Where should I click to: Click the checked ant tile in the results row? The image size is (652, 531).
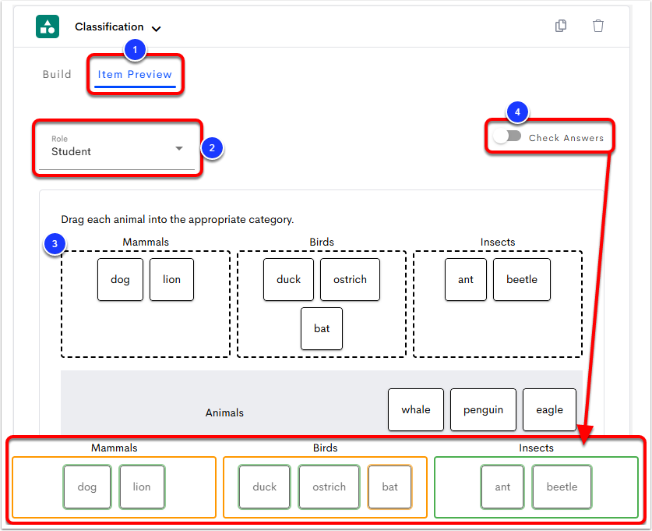tap(502, 487)
